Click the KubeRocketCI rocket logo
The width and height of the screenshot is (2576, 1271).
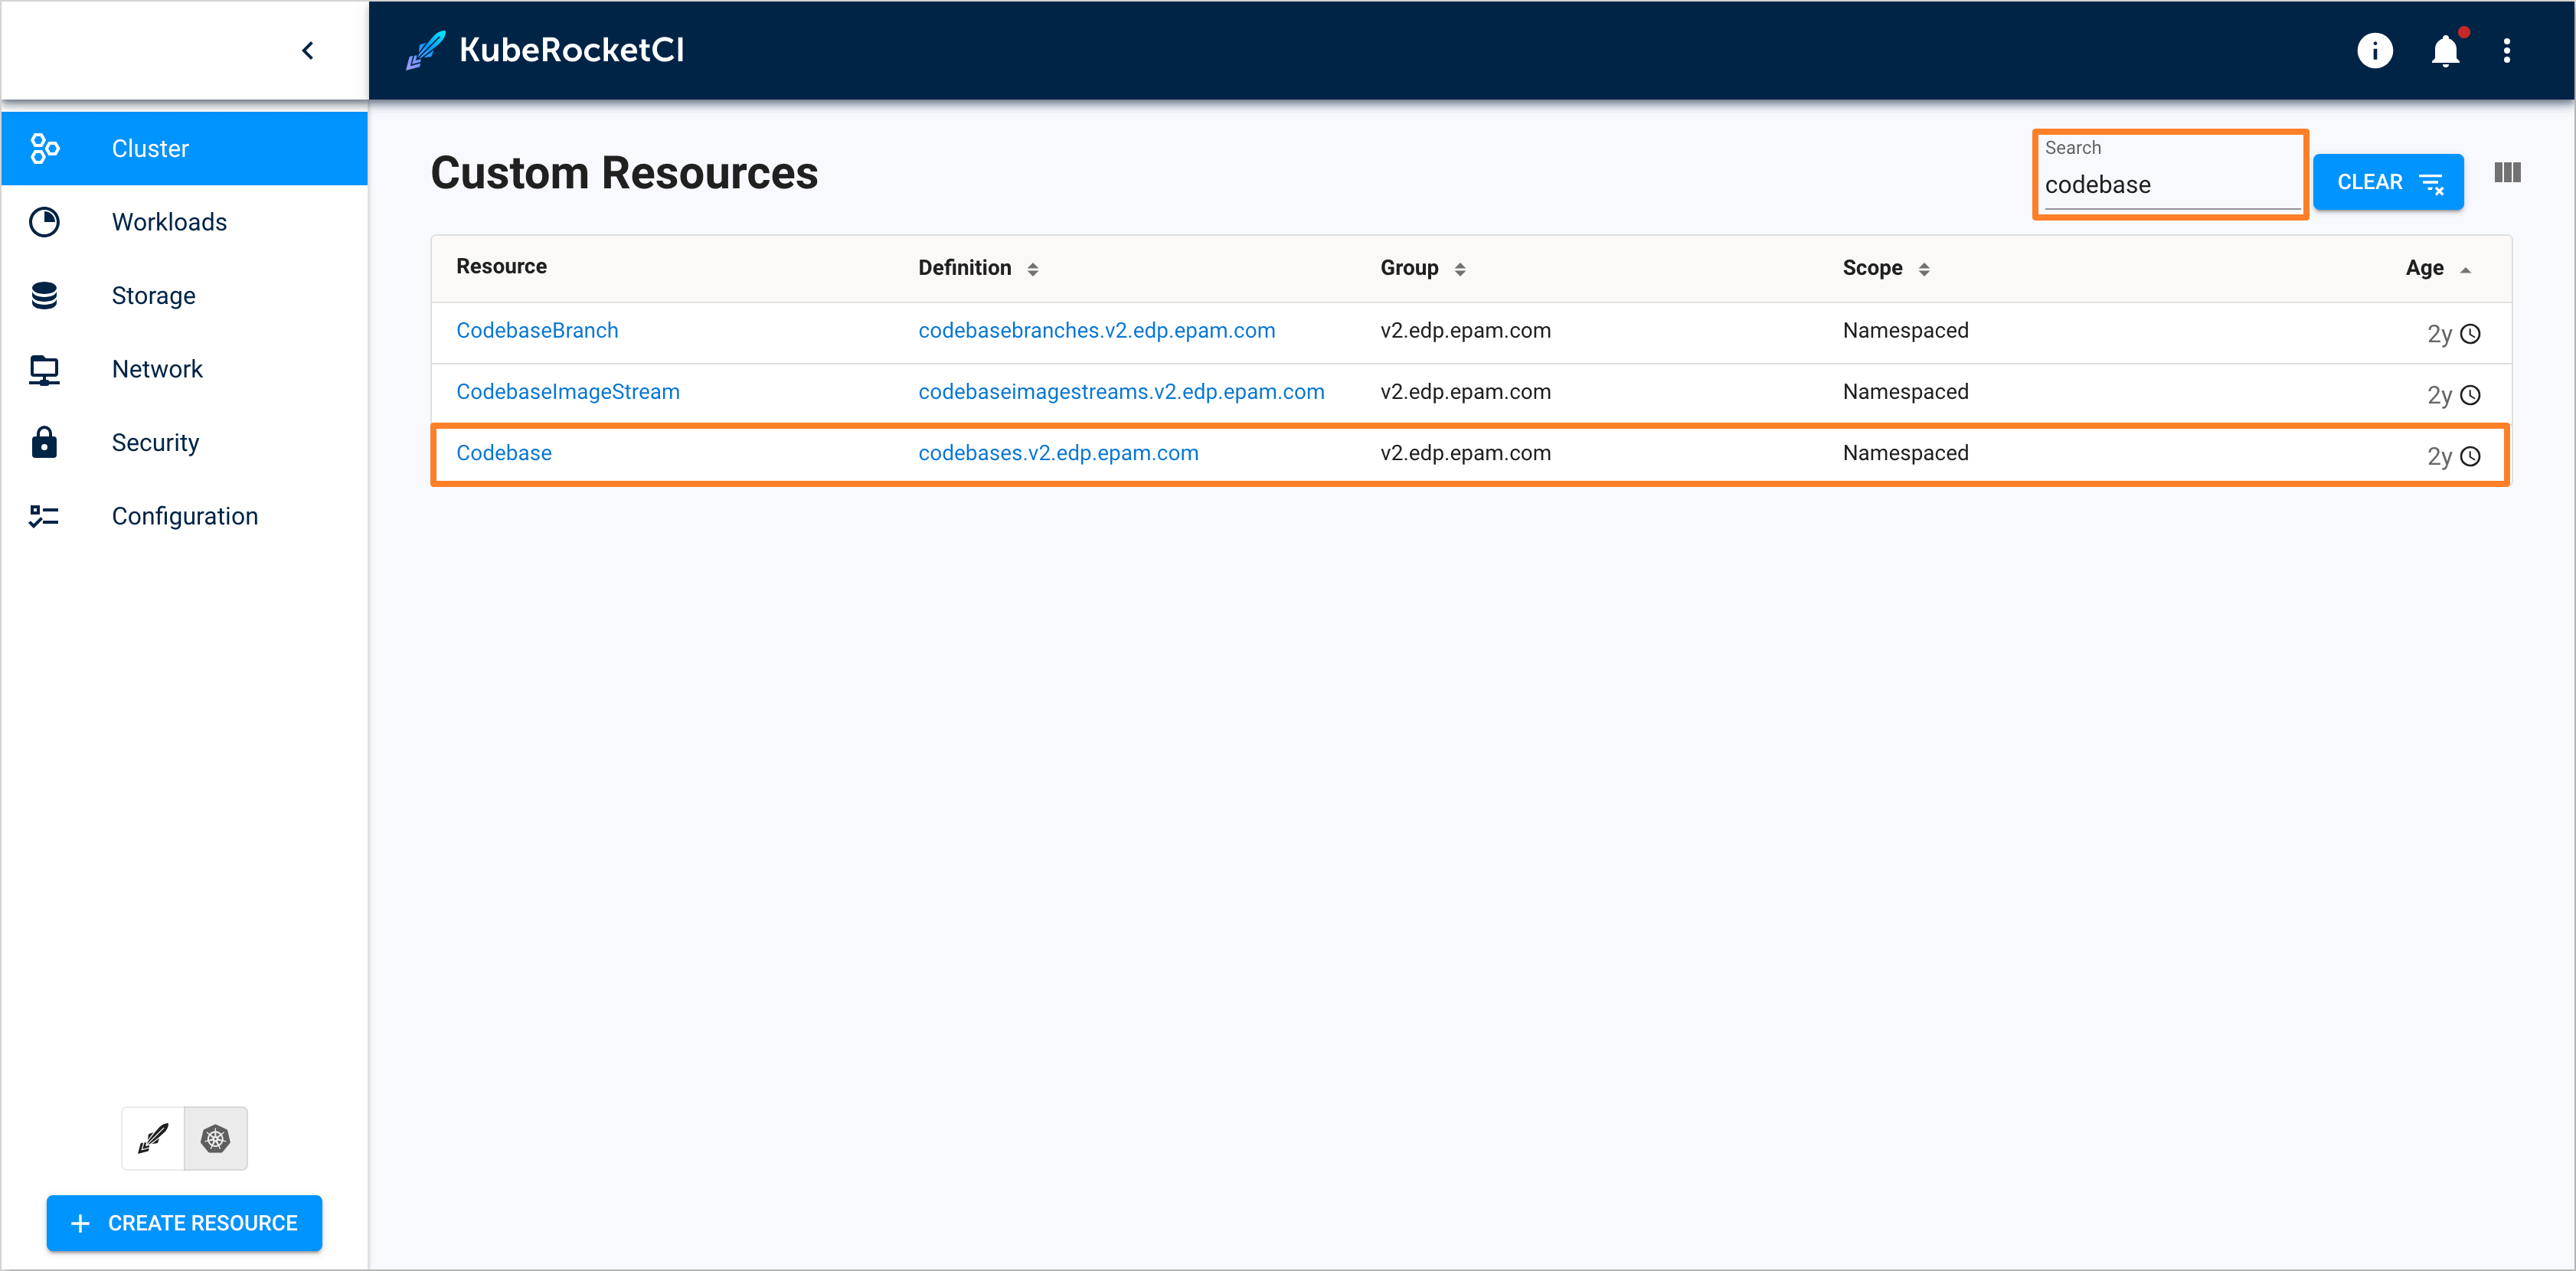(x=426, y=50)
